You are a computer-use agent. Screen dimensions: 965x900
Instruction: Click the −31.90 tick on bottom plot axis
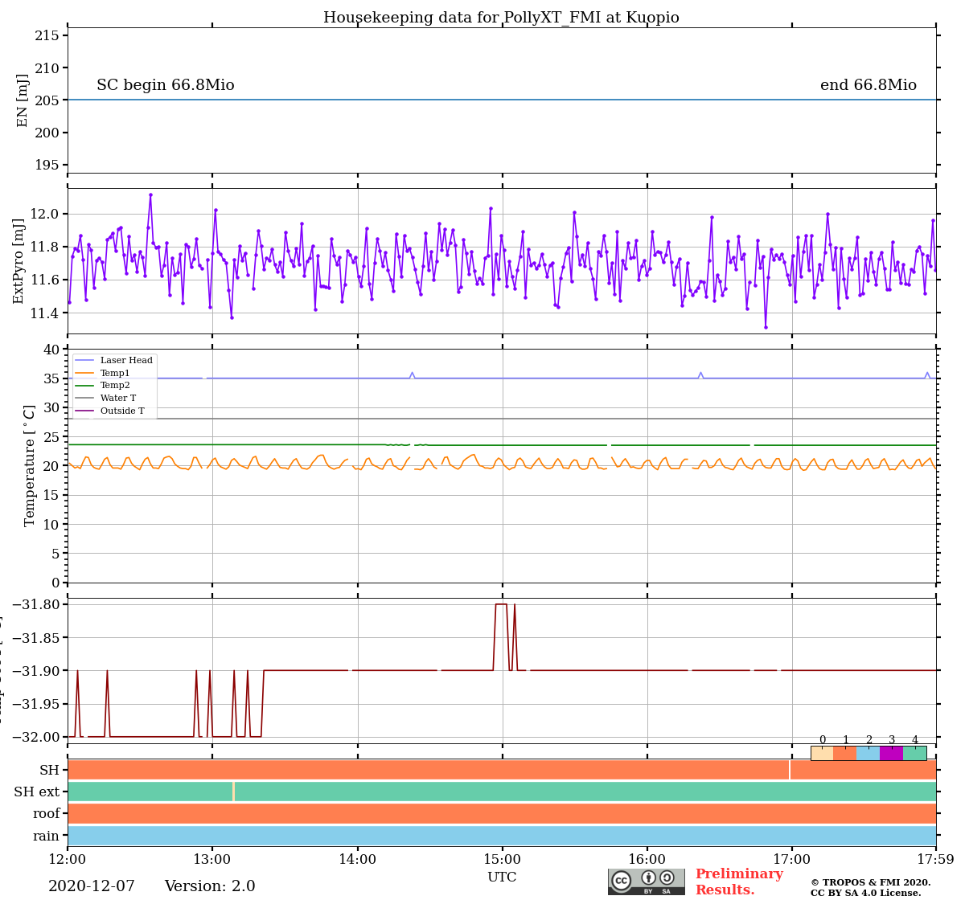37,671
